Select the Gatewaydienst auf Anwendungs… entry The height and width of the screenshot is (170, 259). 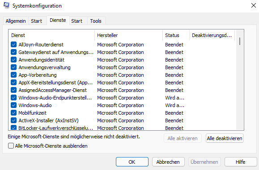pyautogui.click(x=56, y=52)
